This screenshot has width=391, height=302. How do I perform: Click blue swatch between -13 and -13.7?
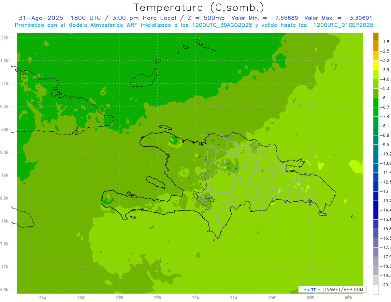coord(376,196)
